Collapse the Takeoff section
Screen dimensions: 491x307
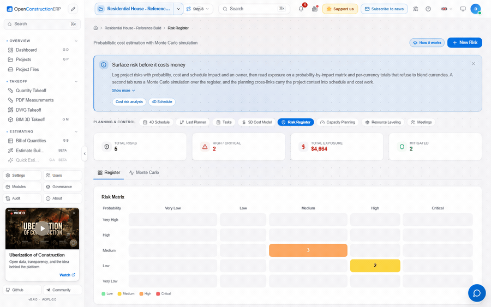point(76,82)
